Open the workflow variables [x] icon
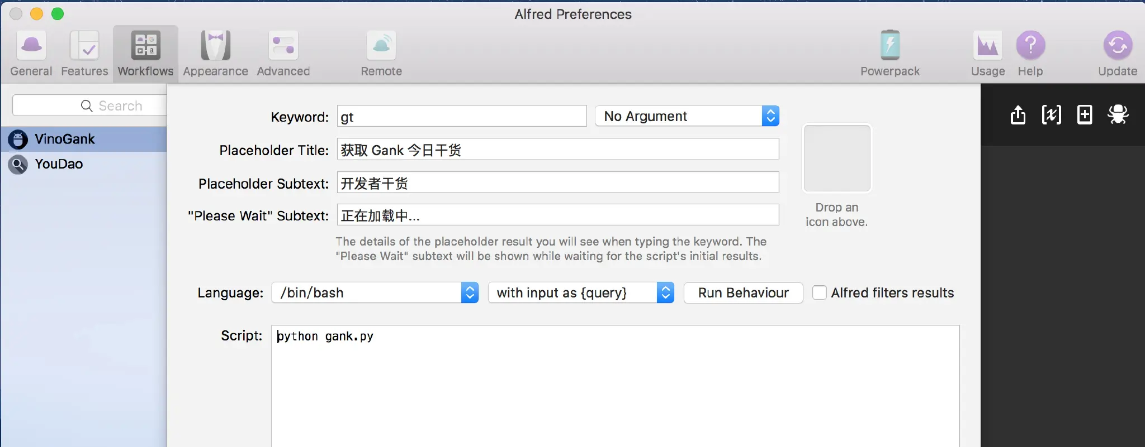This screenshot has height=447, width=1145. 1051,115
